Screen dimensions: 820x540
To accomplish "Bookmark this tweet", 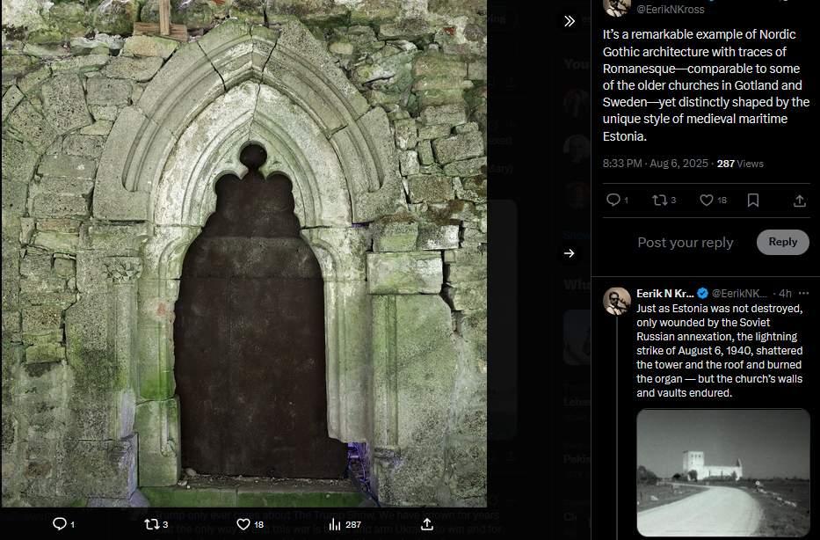I will (753, 200).
